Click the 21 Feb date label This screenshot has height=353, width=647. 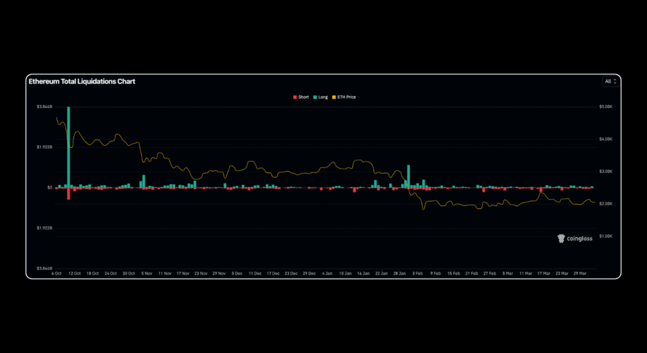pyautogui.click(x=472, y=273)
